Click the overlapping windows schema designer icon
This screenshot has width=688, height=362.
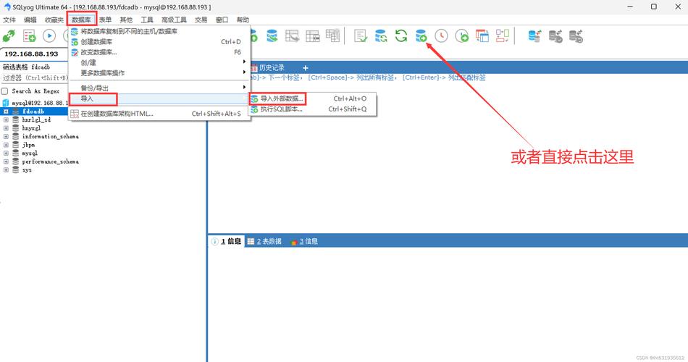tap(482, 35)
